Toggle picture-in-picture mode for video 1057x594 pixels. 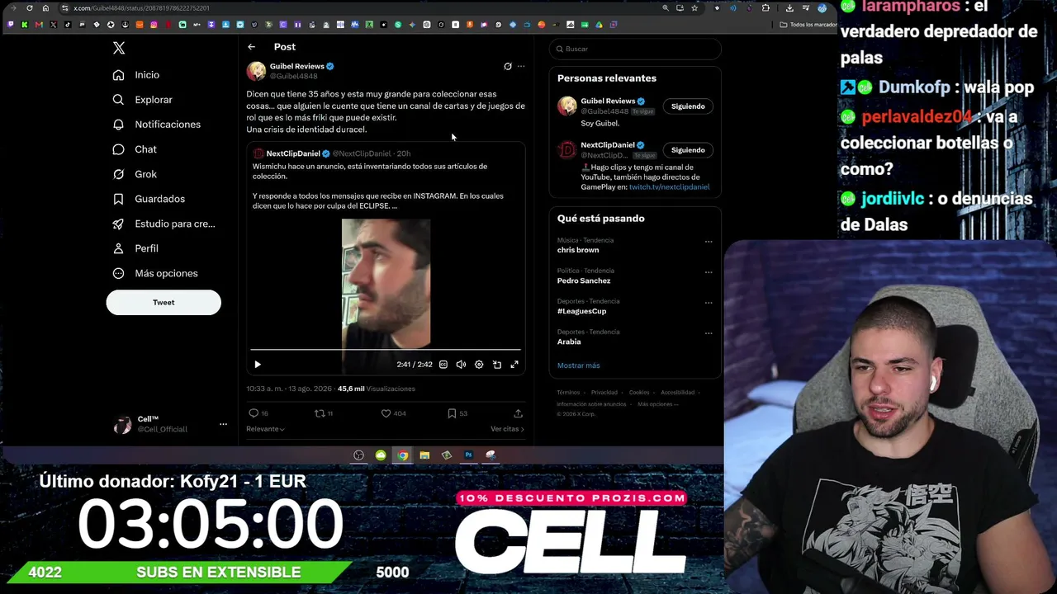pos(497,365)
